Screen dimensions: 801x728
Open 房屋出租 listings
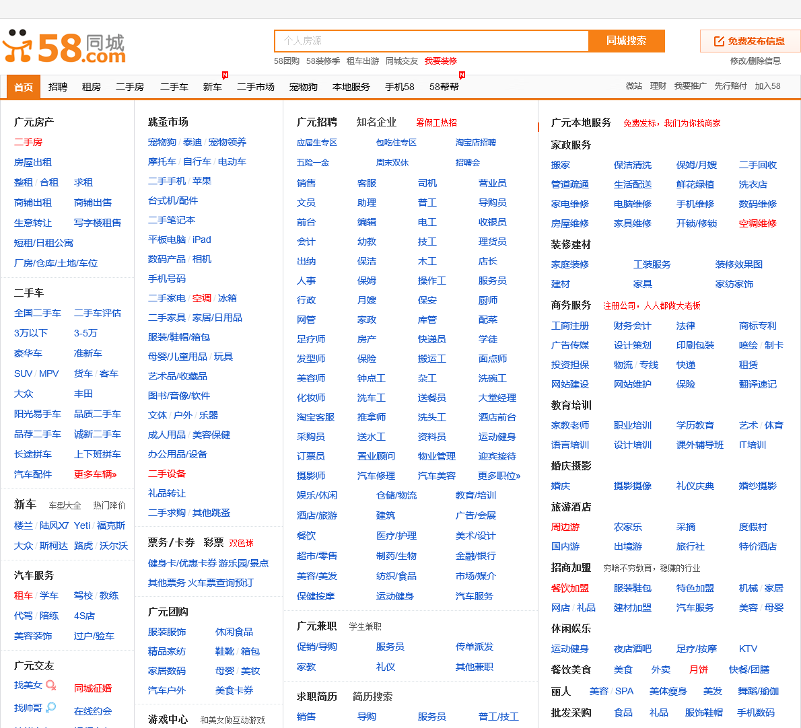[33, 162]
